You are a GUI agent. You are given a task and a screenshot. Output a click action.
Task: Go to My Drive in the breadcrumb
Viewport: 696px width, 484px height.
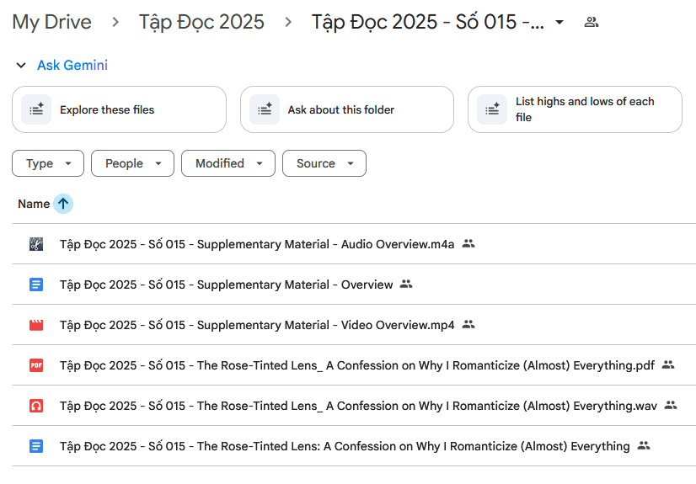(x=52, y=22)
